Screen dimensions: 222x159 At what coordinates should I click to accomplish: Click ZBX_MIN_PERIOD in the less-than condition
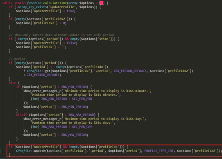(74, 87)
